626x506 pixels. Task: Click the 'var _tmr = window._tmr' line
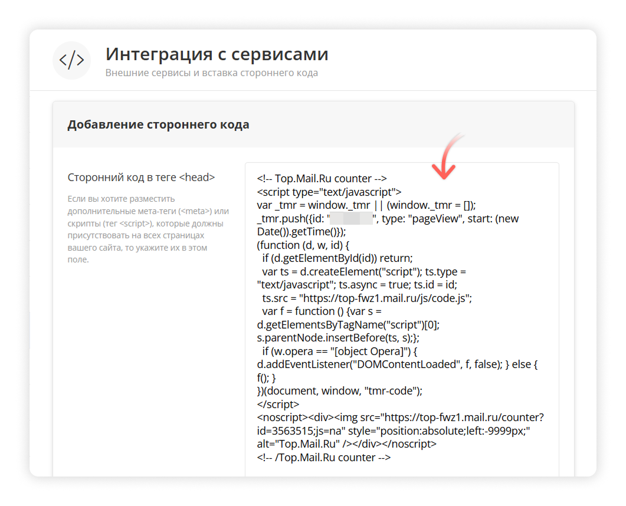pos(366,205)
